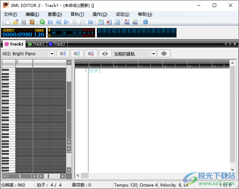Rewind playback with double-left arrows
The height and width of the screenshot is (189, 239).
(x=58, y=22)
